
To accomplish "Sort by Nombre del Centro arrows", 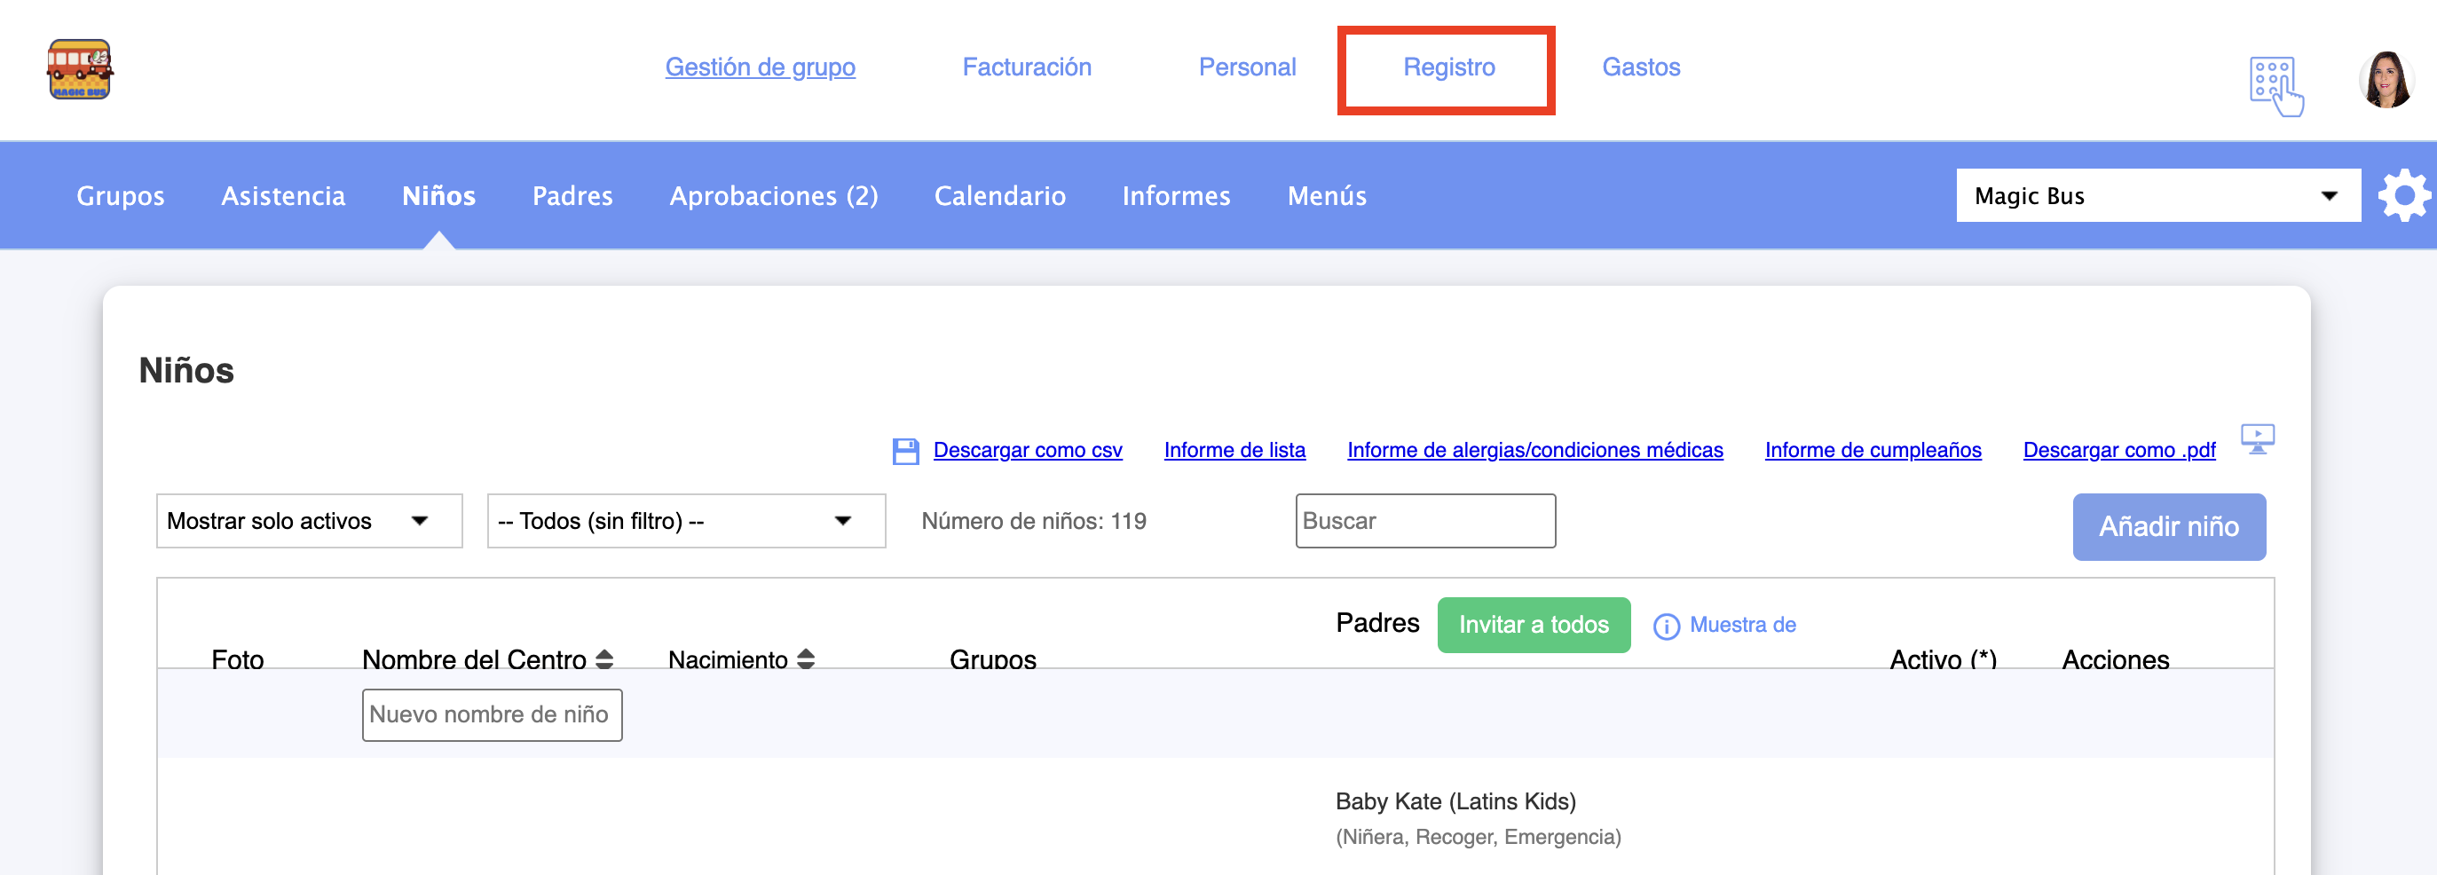I will coord(604,659).
